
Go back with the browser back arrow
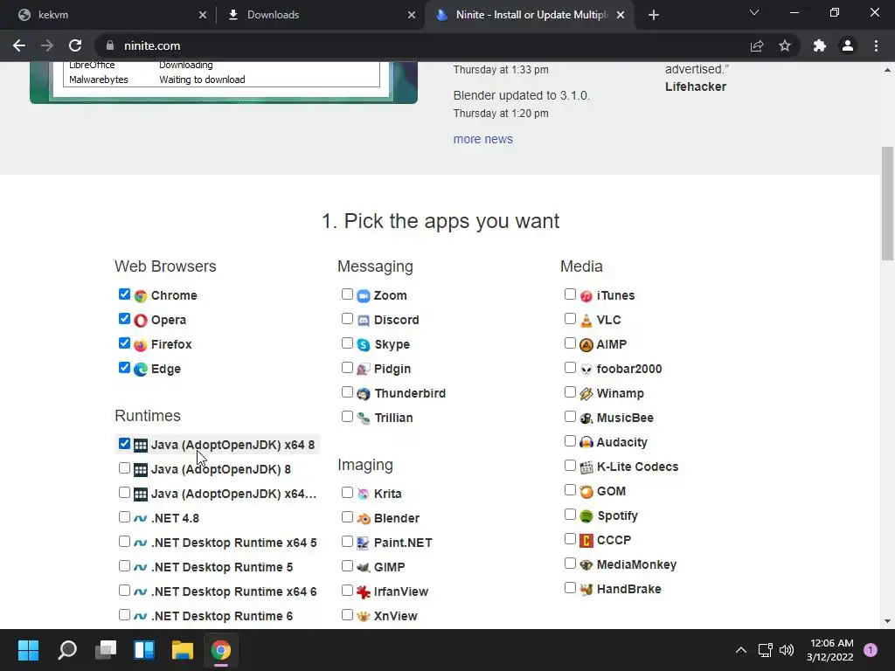(x=19, y=45)
